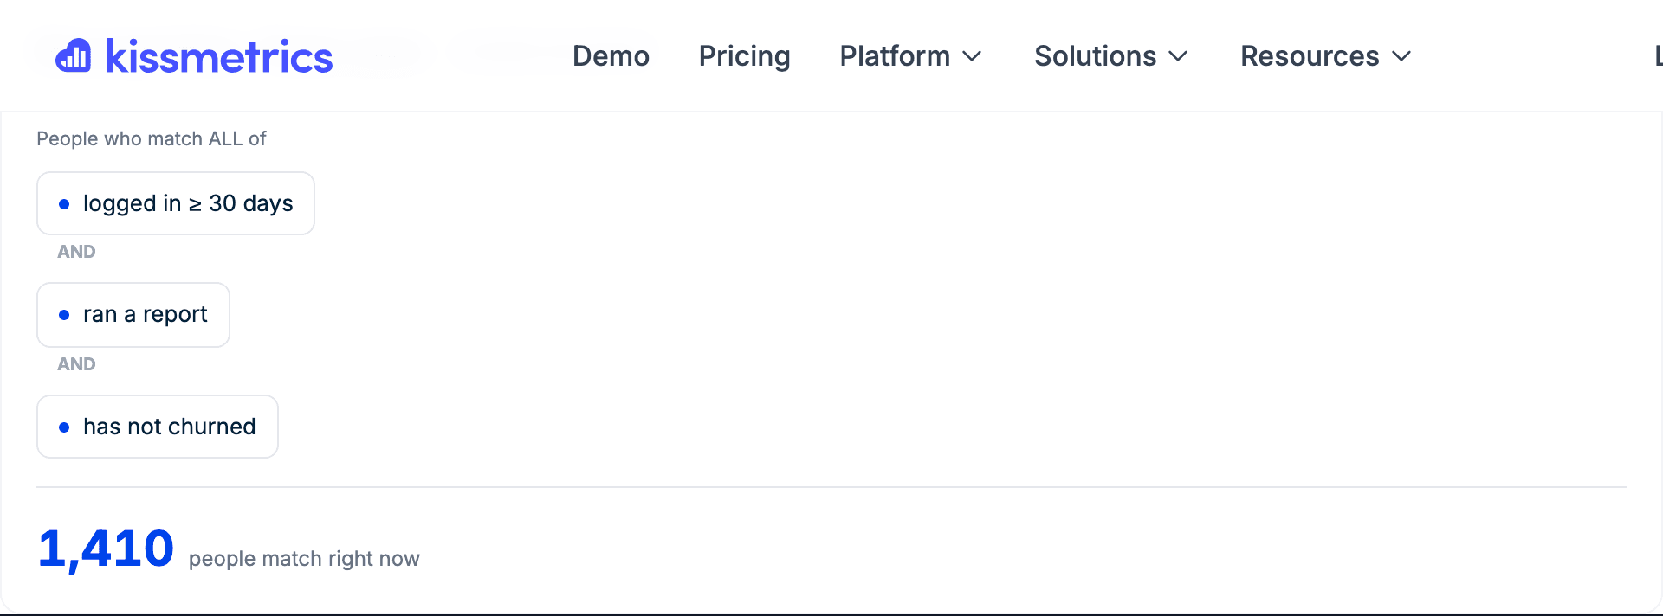
Task: Click the blue dot on 'ran a report'
Action: click(x=64, y=315)
